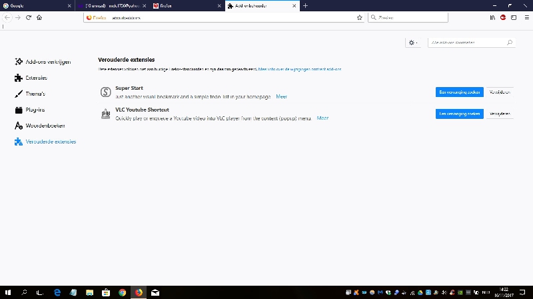Bookmark this page with the star icon
The width and height of the screenshot is (533, 299).
click(x=359, y=17)
